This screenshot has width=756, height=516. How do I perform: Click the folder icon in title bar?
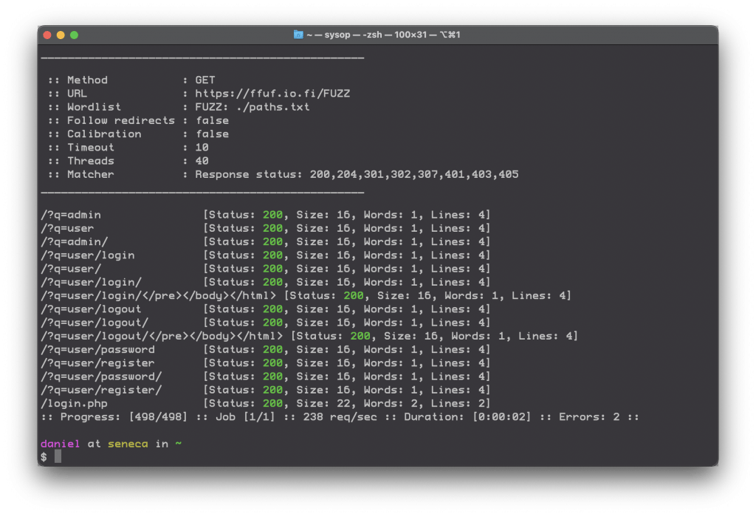click(x=298, y=35)
